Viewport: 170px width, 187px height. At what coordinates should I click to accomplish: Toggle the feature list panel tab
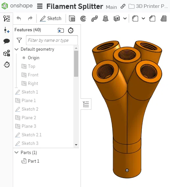86,104
